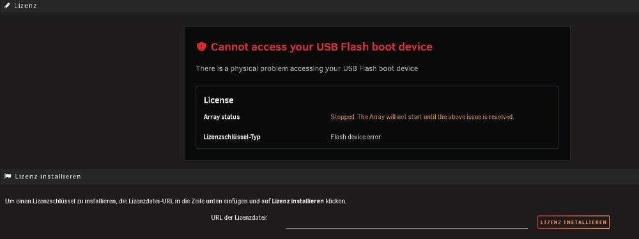Click the Lizenz top section bar

coord(319,6)
